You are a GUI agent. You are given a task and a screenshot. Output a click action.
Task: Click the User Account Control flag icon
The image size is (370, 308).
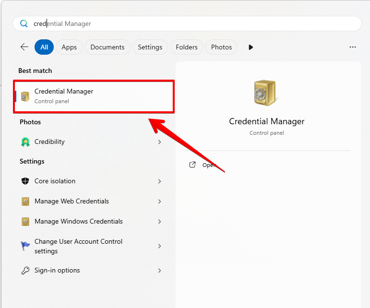(x=25, y=246)
